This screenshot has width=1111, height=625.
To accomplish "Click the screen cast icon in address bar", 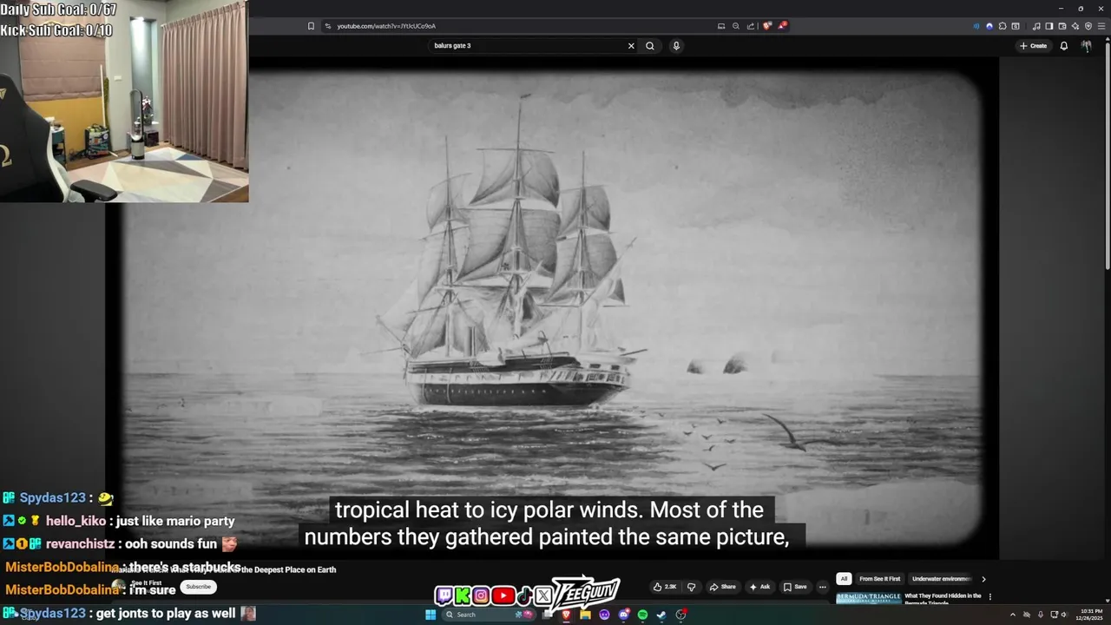I will click(x=721, y=26).
